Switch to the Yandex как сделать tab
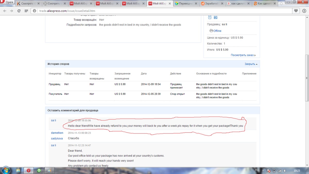Image resolution: width=309 pixels, height=174 pixels. tap(238, 4)
